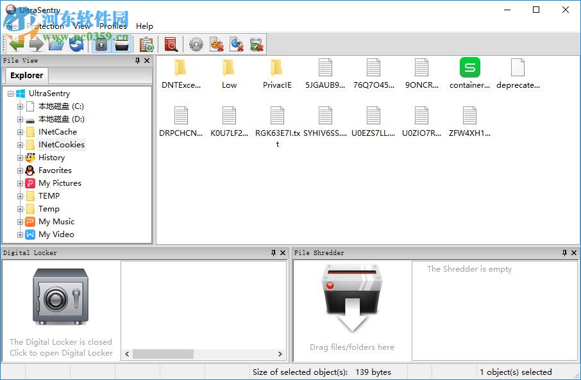This screenshot has width=581, height=380.
Task: Expand the My Pictures node
Action: [20, 183]
